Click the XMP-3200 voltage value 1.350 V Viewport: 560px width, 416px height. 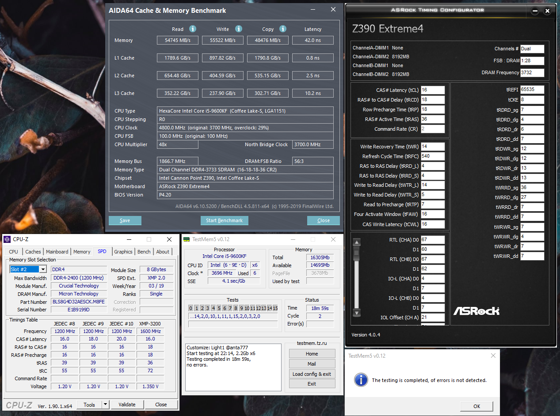coord(150,386)
